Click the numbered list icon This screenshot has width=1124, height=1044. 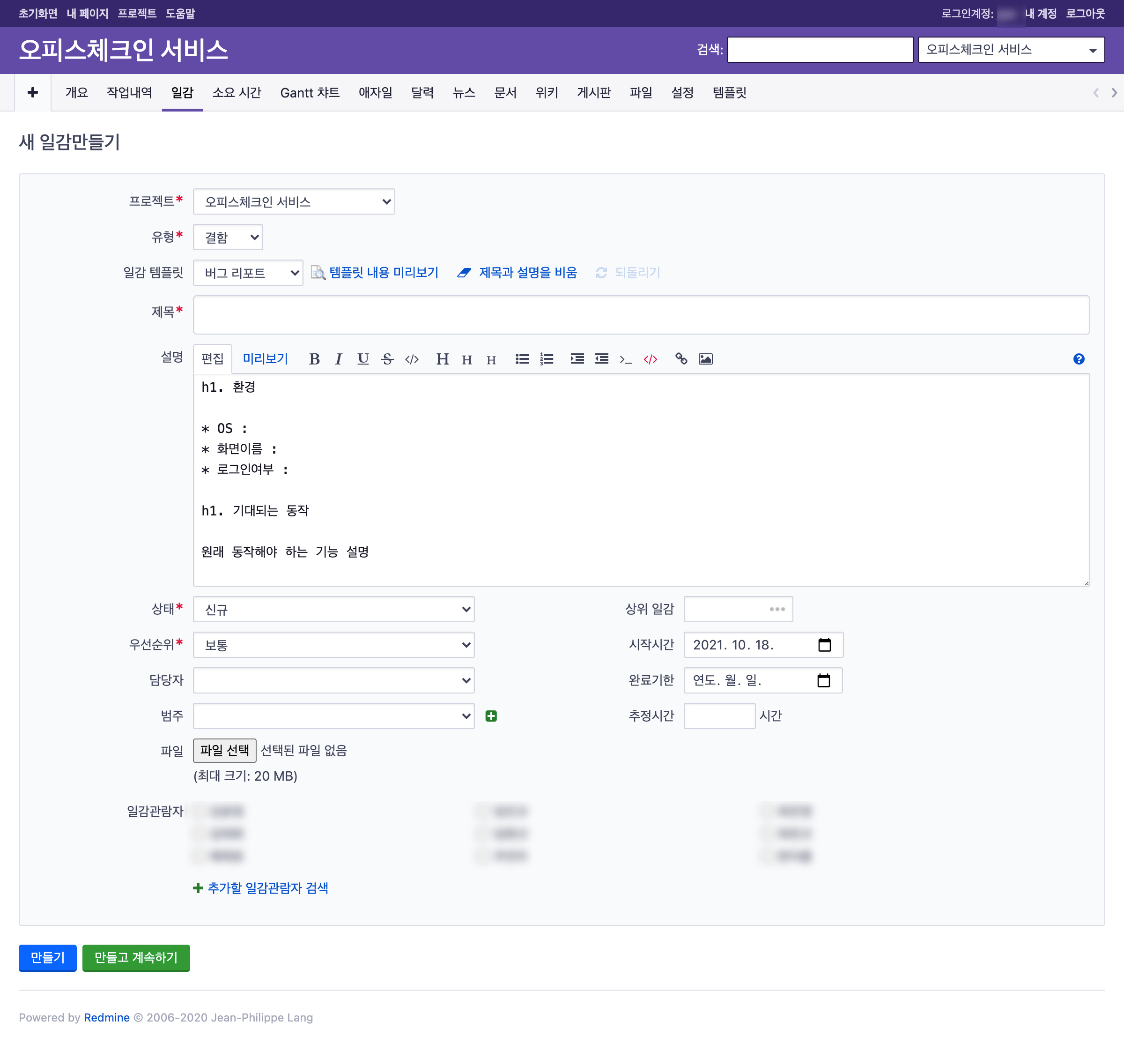(x=547, y=359)
